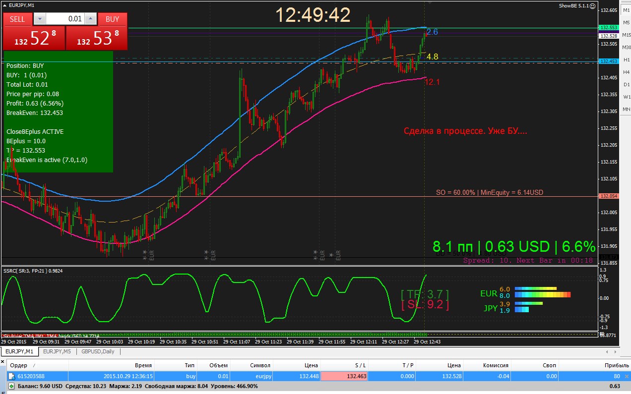
Task: Focus the 0.01 lot volume input field
Action: [65, 19]
